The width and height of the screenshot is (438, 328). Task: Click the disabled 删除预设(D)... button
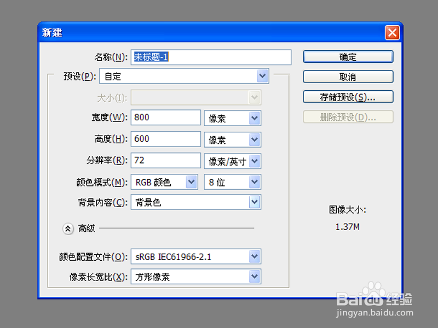click(x=348, y=117)
